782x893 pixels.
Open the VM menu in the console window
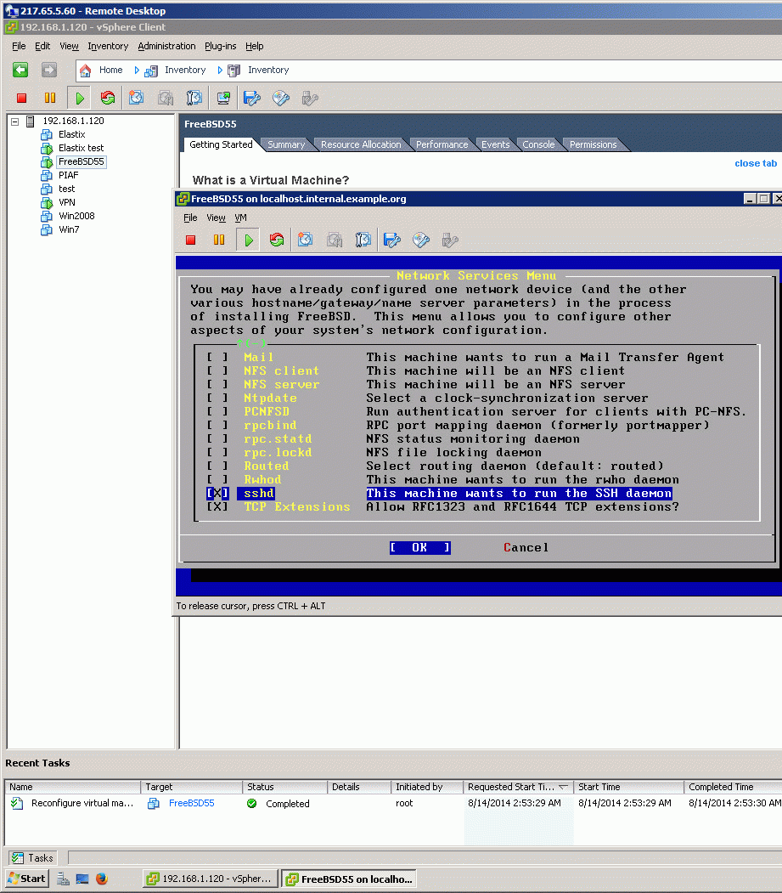(240, 218)
